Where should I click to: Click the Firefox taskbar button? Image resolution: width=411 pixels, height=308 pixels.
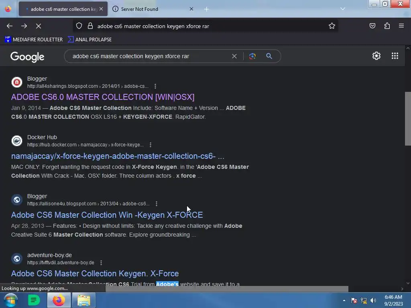[59, 300]
